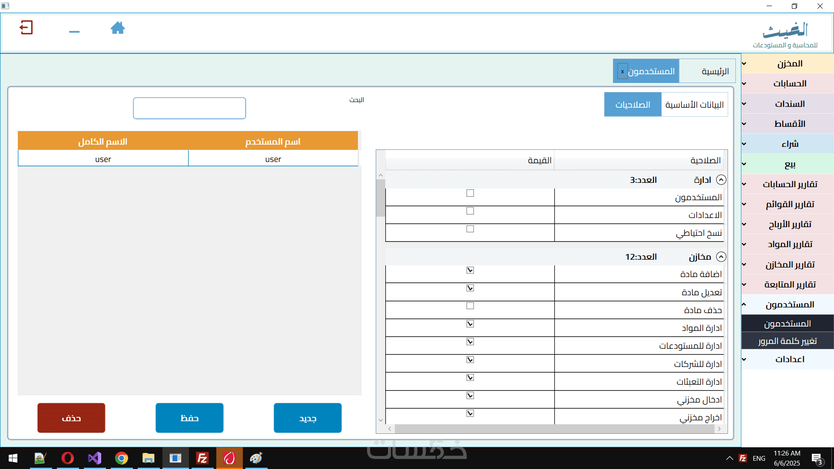The image size is (834, 469).
Task: Check the حذف مادة permission checkbox
Action: point(470,306)
